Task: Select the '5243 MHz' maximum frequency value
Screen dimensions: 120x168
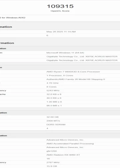Action: (x=53, y=90)
